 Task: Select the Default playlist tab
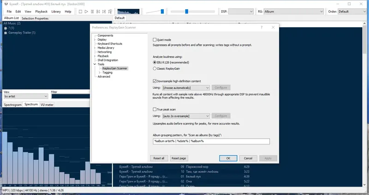coord(119,18)
